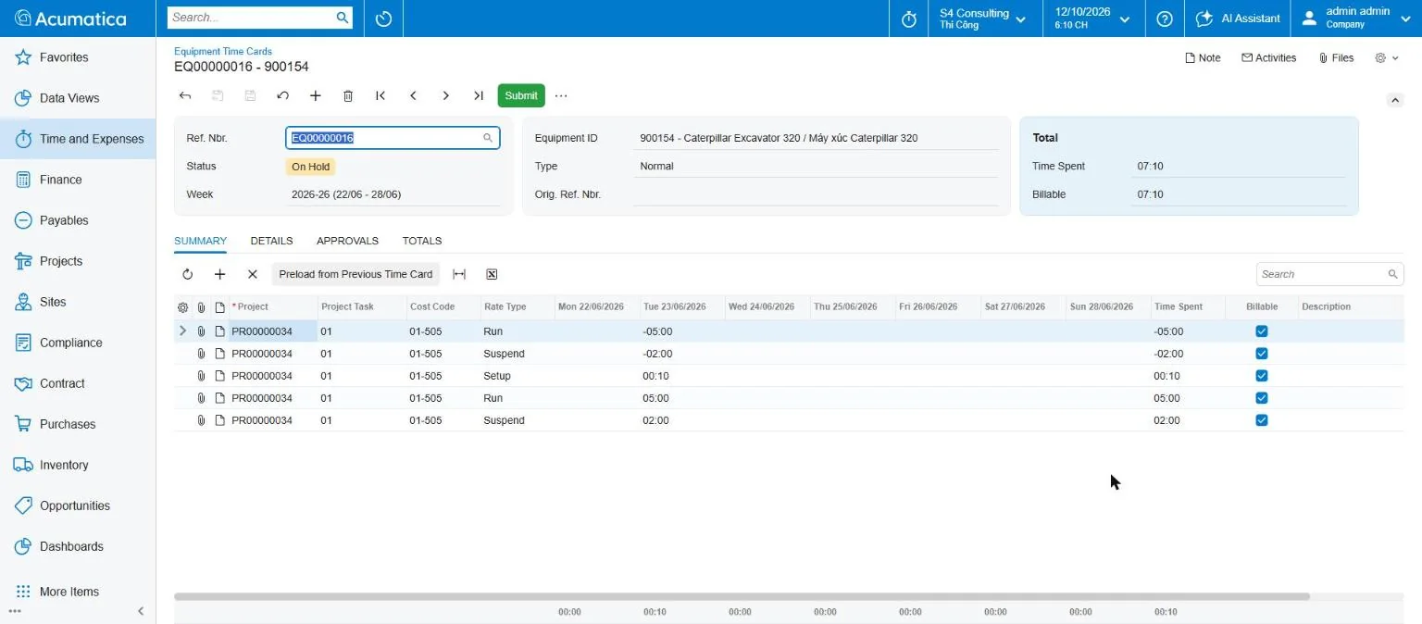Switch to the Details tab

[x=271, y=241]
